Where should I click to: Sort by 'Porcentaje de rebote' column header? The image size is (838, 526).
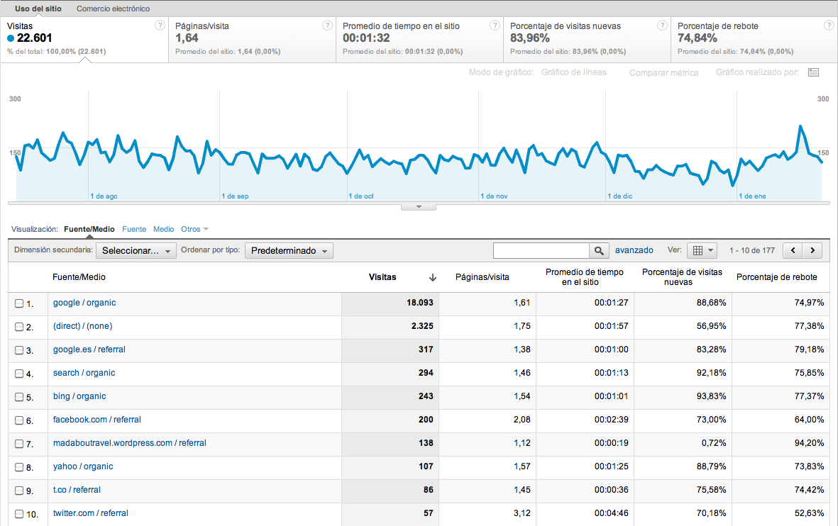tap(776, 277)
